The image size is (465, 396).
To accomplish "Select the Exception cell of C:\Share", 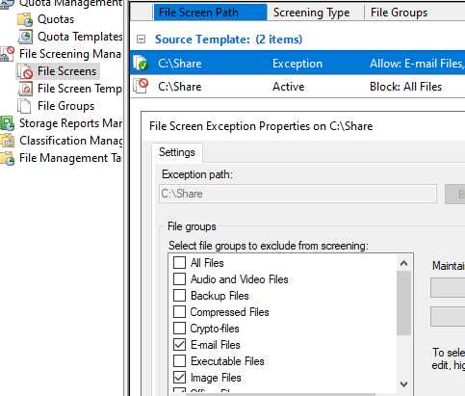I will click(297, 64).
